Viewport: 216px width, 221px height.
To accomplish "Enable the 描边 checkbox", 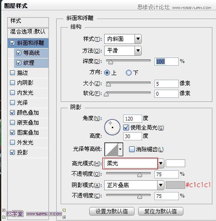I will pos(12,73).
